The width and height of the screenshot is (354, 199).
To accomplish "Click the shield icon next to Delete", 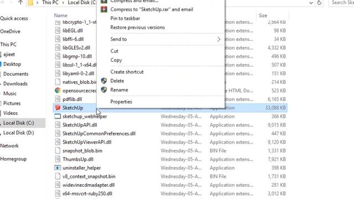I will 104,81.
